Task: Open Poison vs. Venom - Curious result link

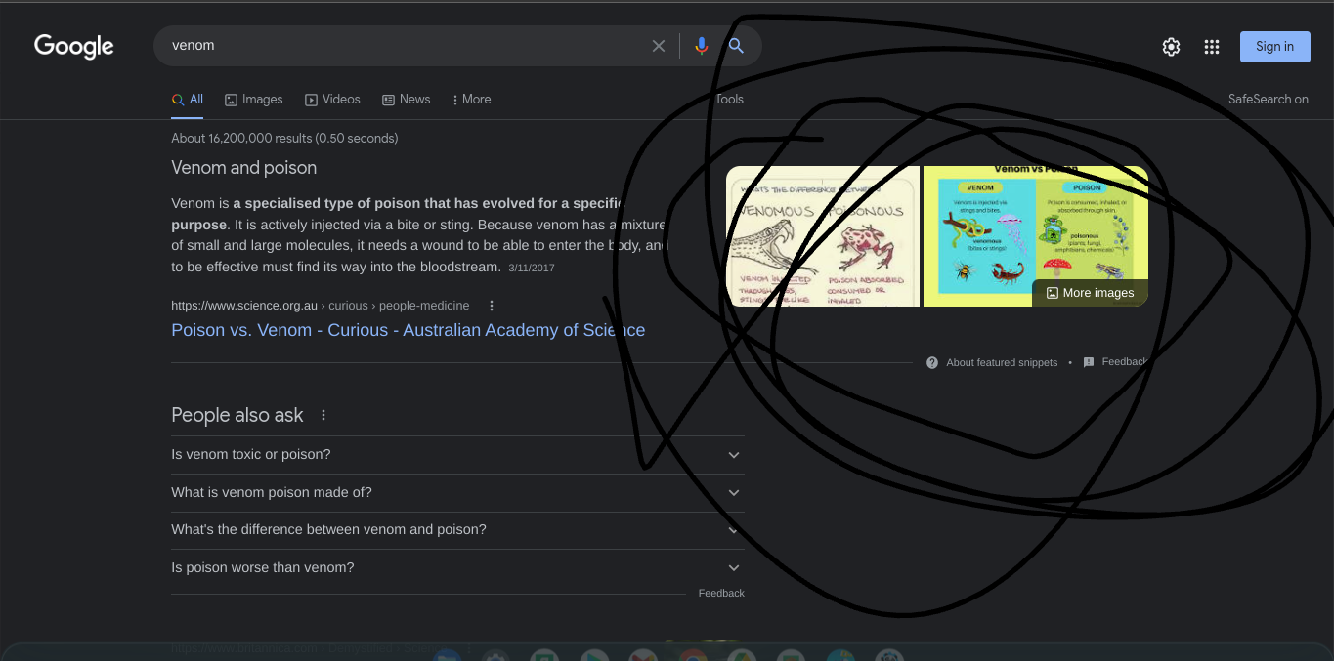Action: [x=408, y=330]
